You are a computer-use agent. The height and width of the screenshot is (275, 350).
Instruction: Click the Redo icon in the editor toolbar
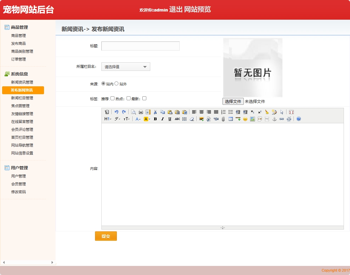click(124, 112)
